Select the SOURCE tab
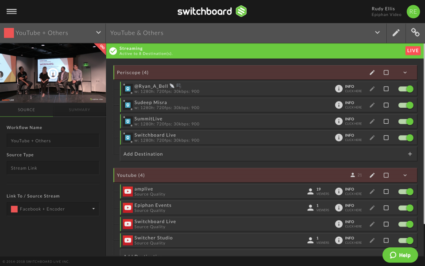Viewport: 425px width, 266px height. [x=27, y=110]
